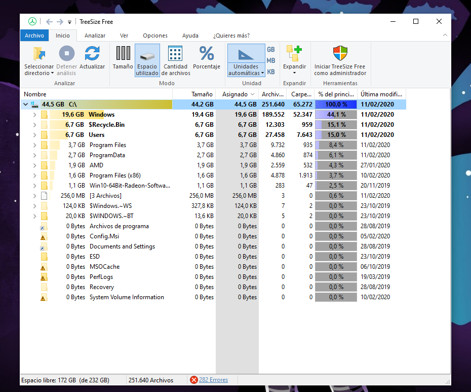Expand the Program Files folder
Image resolution: width=471 pixels, height=392 pixels.
34,145
